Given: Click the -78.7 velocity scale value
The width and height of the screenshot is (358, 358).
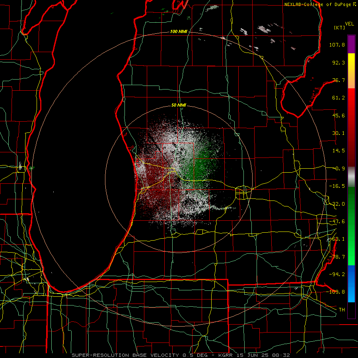Looking at the screenshot, I should [x=337, y=257].
